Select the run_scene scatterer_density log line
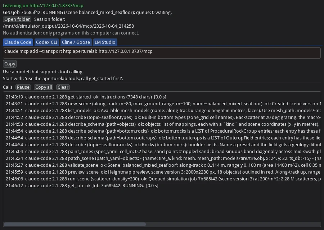 pos(163,179)
